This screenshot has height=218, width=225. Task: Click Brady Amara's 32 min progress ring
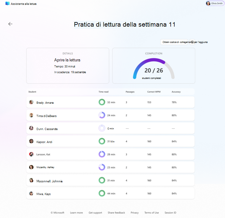[102, 102]
